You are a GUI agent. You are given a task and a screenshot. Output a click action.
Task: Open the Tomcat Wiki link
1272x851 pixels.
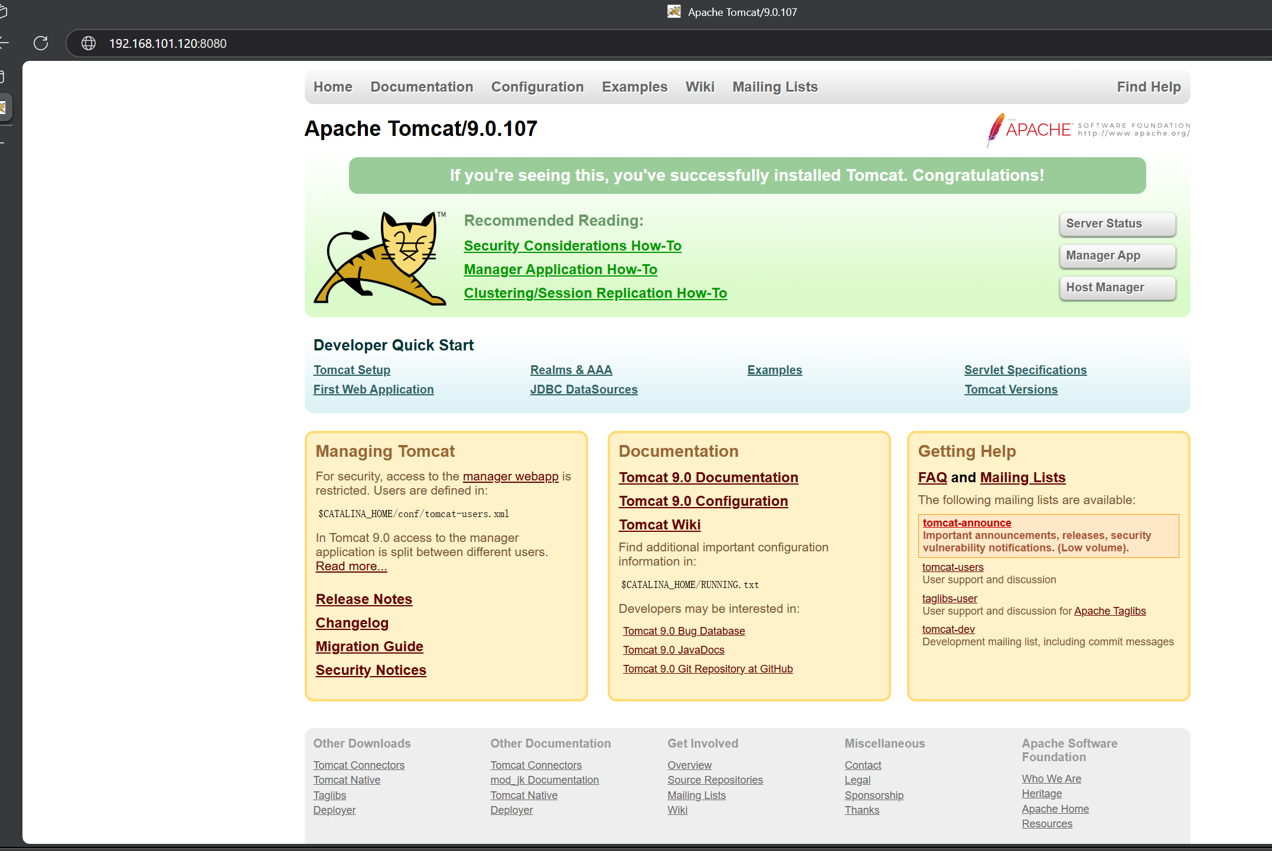click(x=660, y=525)
